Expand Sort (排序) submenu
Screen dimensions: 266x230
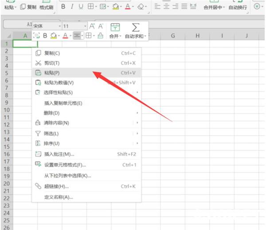pos(86,144)
